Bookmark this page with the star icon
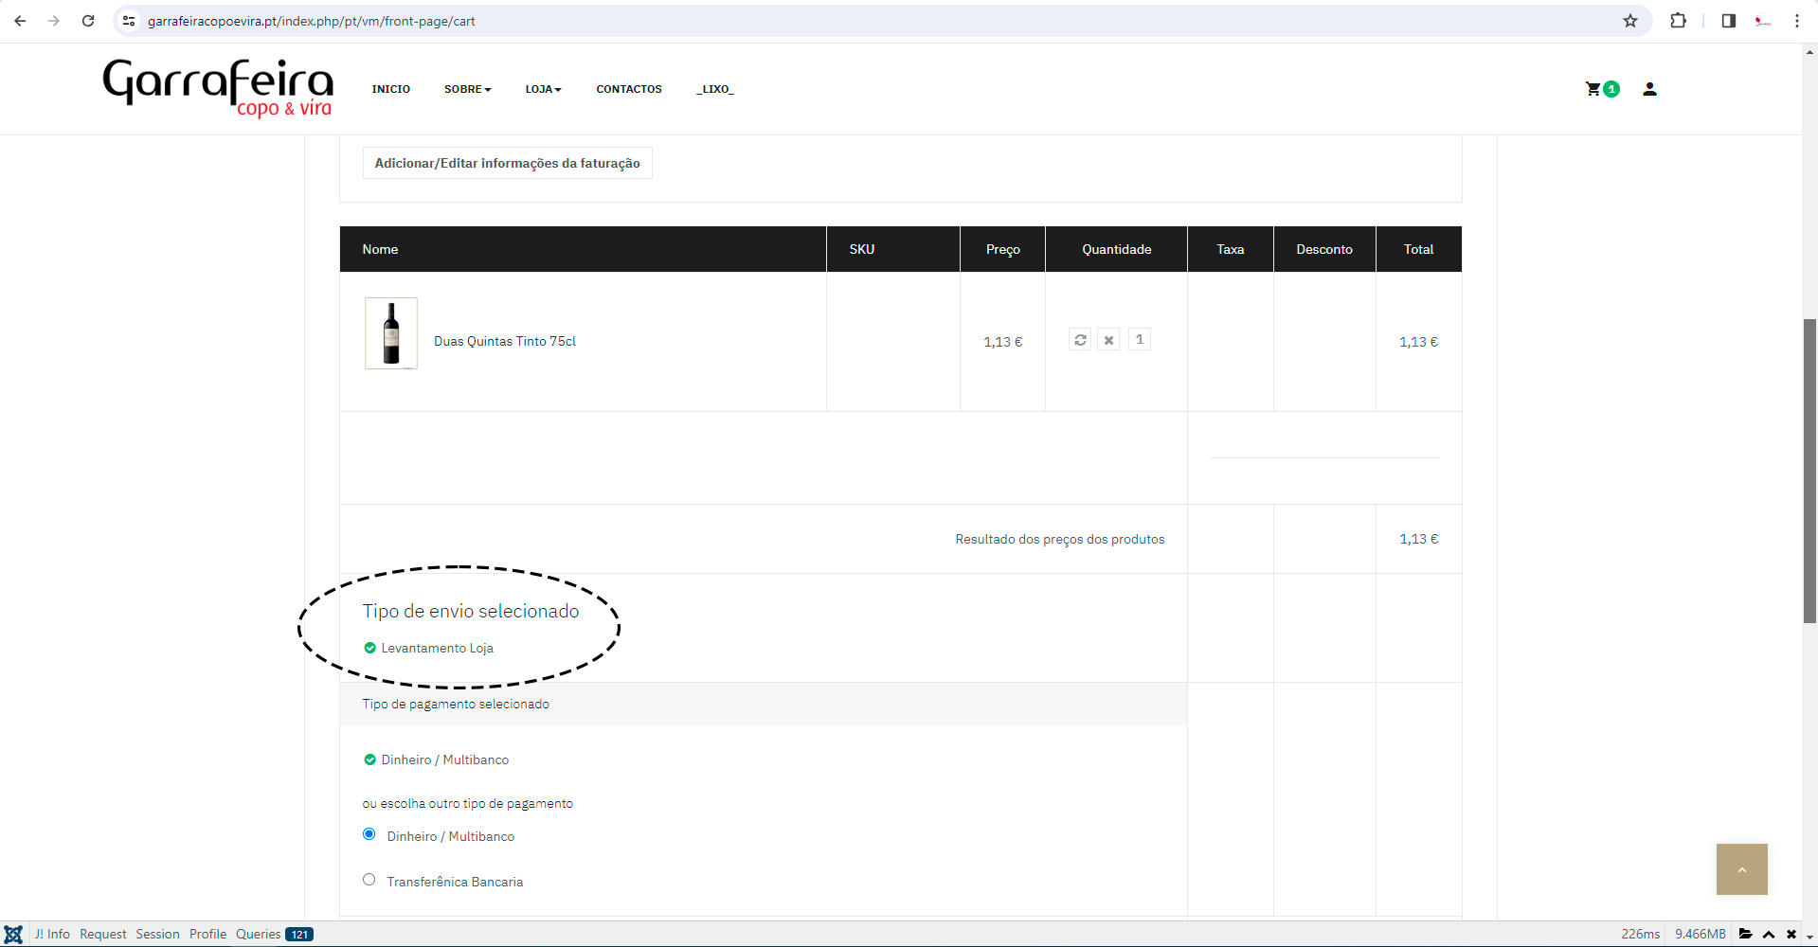The image size is (1818, 947). [x=1630, y=21]
